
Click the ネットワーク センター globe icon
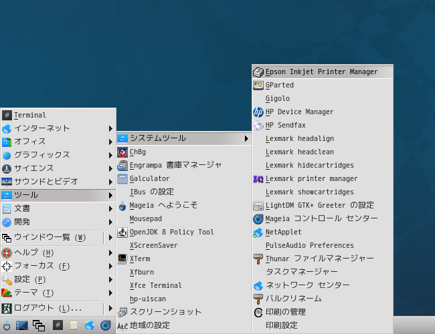tap(258, 285)
